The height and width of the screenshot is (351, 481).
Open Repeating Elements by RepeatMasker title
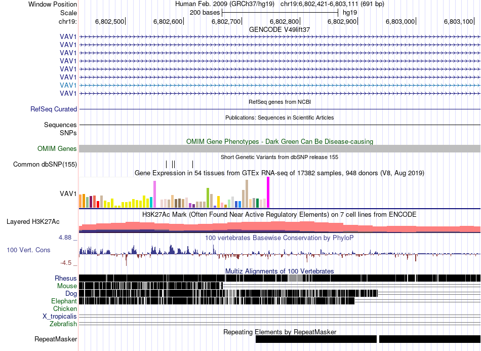coord(279,332)
